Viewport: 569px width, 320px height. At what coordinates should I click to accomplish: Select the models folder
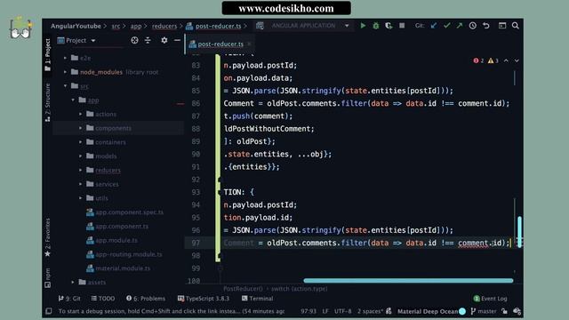pyautogui.click(x=106, y=156)
